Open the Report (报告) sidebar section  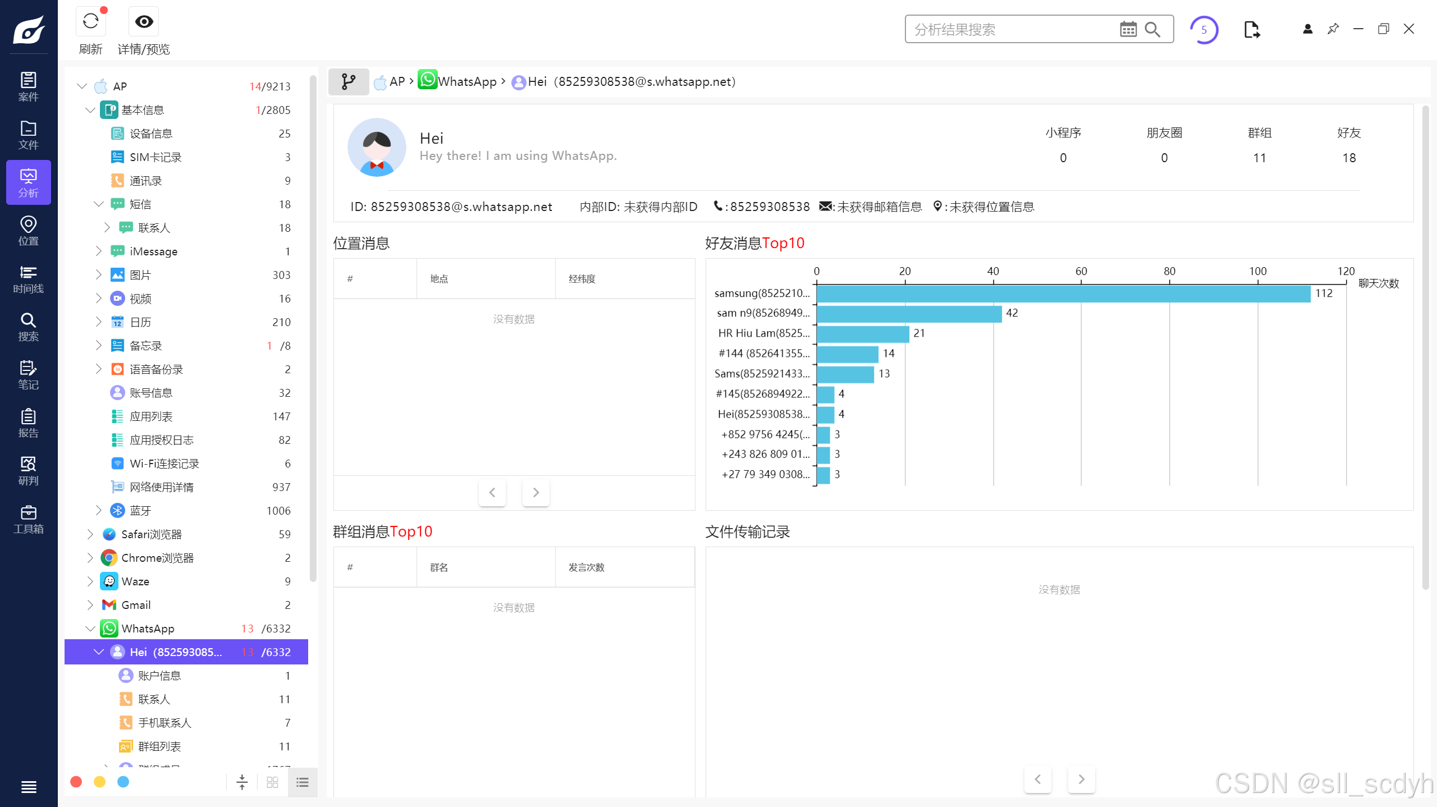pyautogui.click(x=28, y=423)
